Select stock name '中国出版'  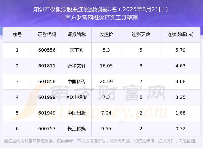pos(77,113)
